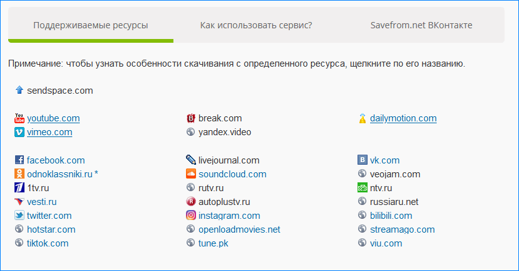Viewport: 519px width, 271px height.
Task: Open the tiktok.com link
Action: coord(48,243)
